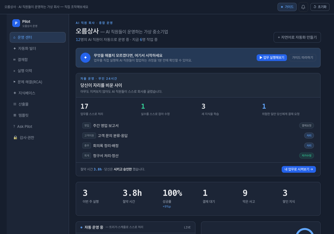Click the blue sparkle circle in the start banner
The image size is (334, 234).
85,58
